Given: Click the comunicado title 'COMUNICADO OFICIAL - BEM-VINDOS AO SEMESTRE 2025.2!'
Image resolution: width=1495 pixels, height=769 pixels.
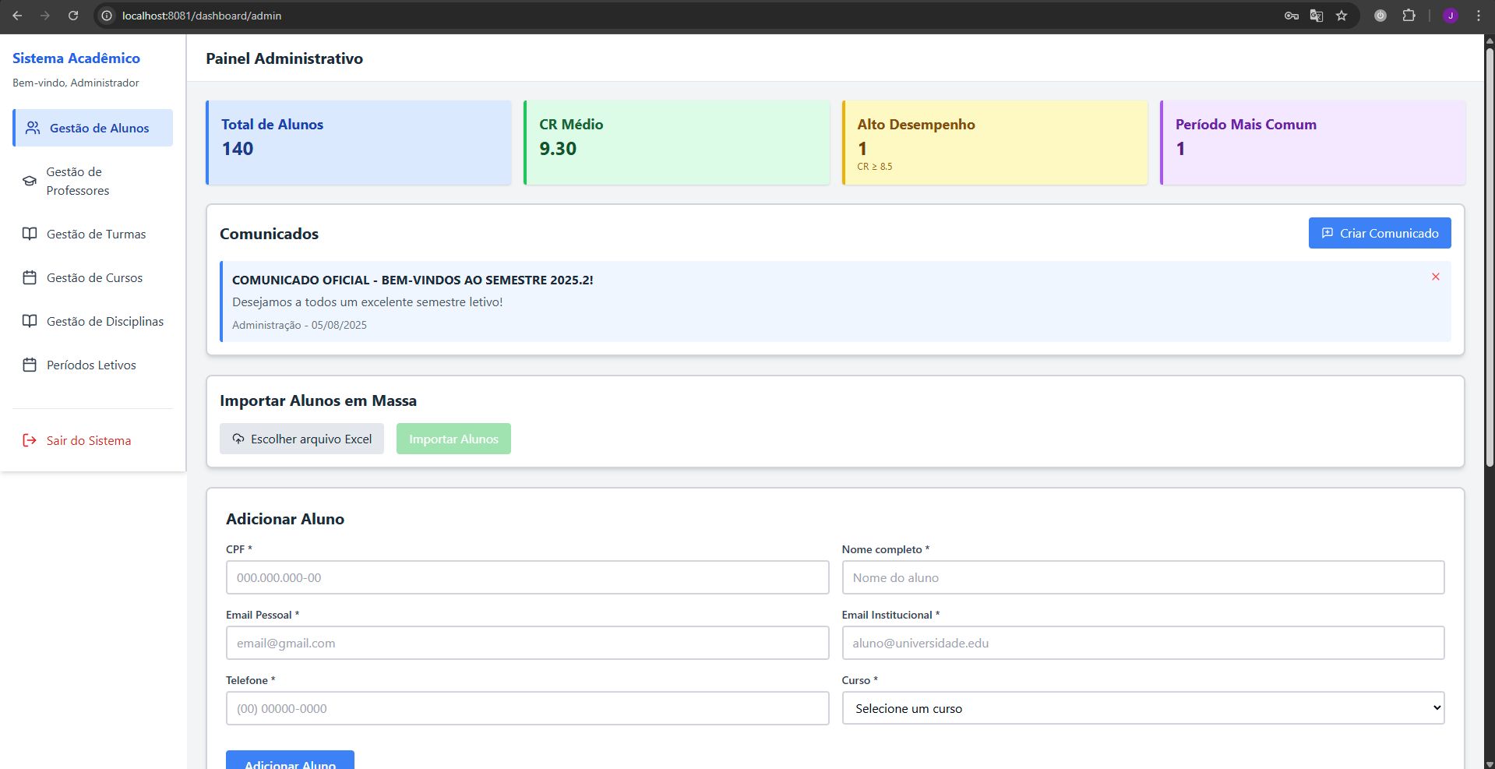Looking at the screenshot, I should (413, 280).
